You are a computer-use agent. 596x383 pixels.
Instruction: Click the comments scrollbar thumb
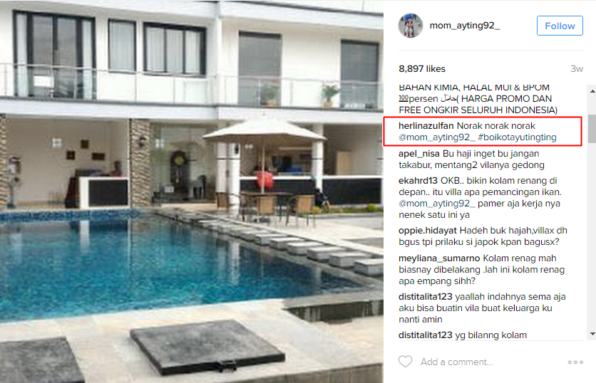(x=592, y=129)
